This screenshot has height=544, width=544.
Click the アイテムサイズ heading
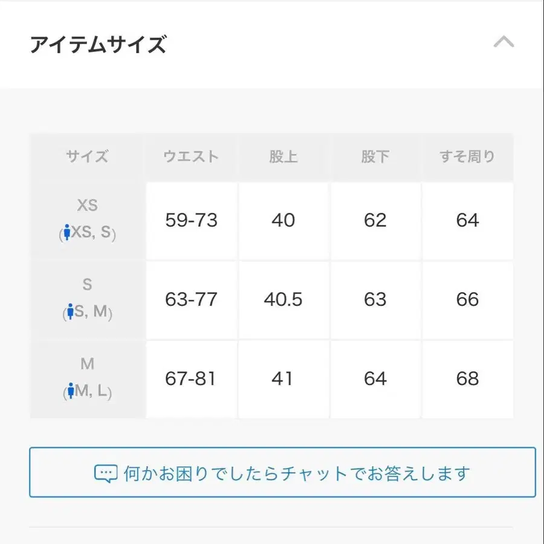tap(99, 44)
